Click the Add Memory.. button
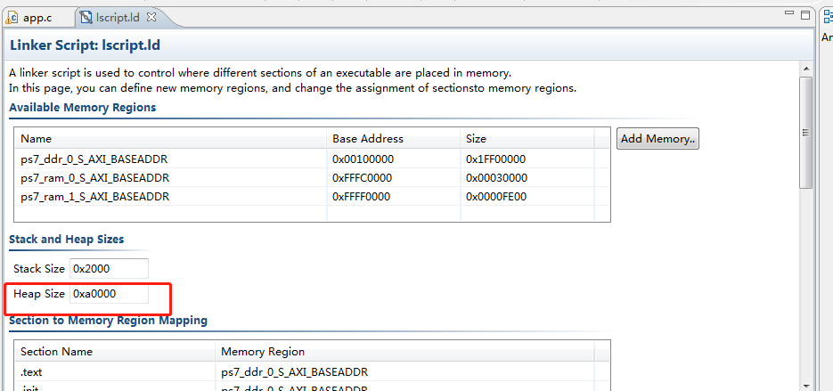This screenshot has height=391, width=833. pos(657,139)
